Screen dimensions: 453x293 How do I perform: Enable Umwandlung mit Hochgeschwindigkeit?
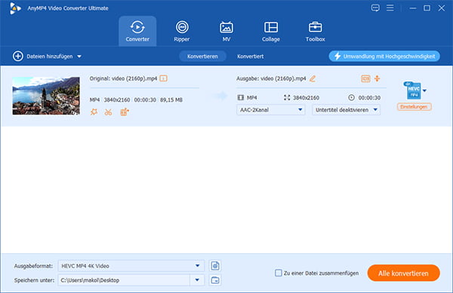tap(384, 56)
